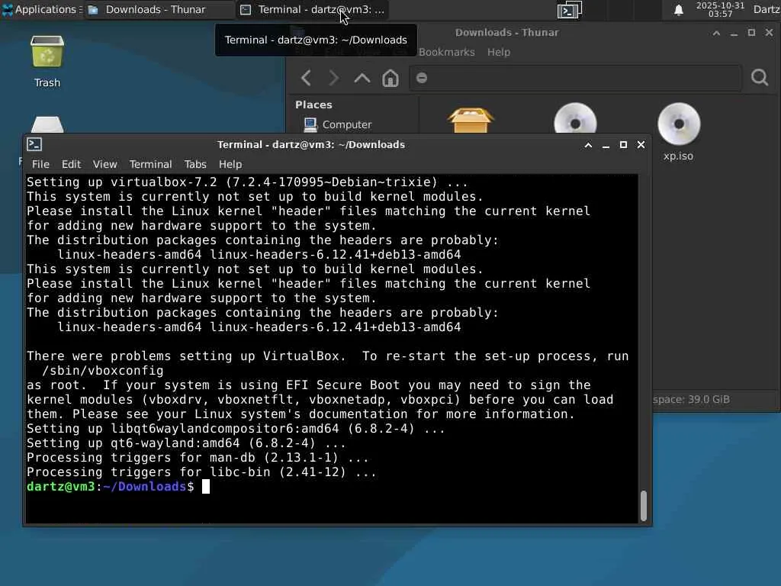781x586 pixels.
Task: Open the Terminal menu in terminal window
Action: click(150, 164)
